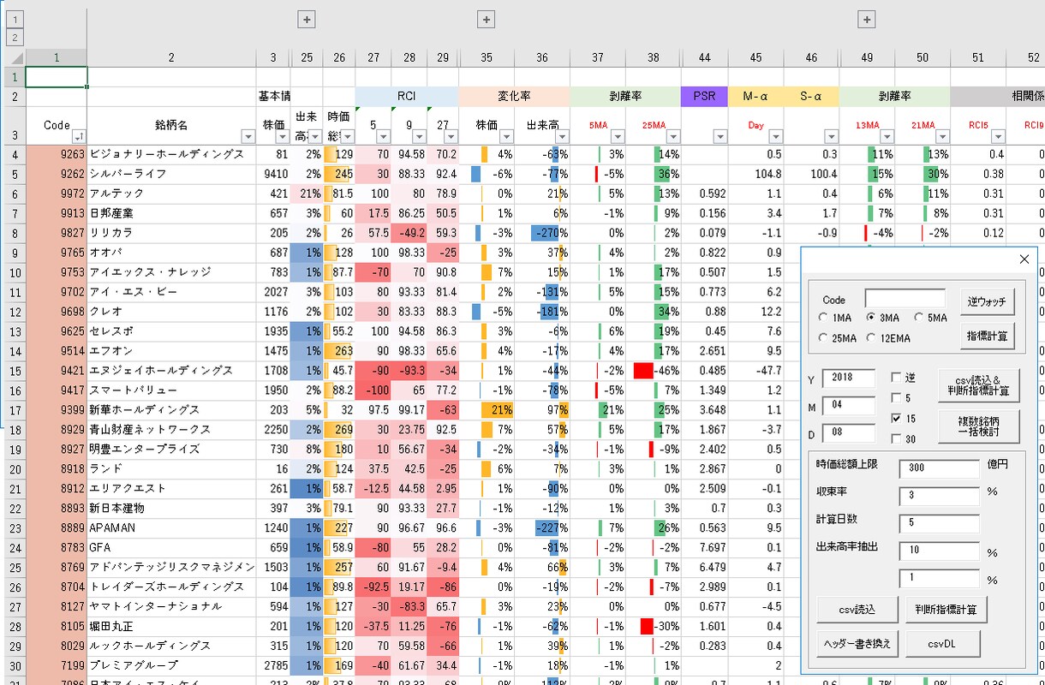Open the 13MA column filter dropdown

tap(887, 137)
